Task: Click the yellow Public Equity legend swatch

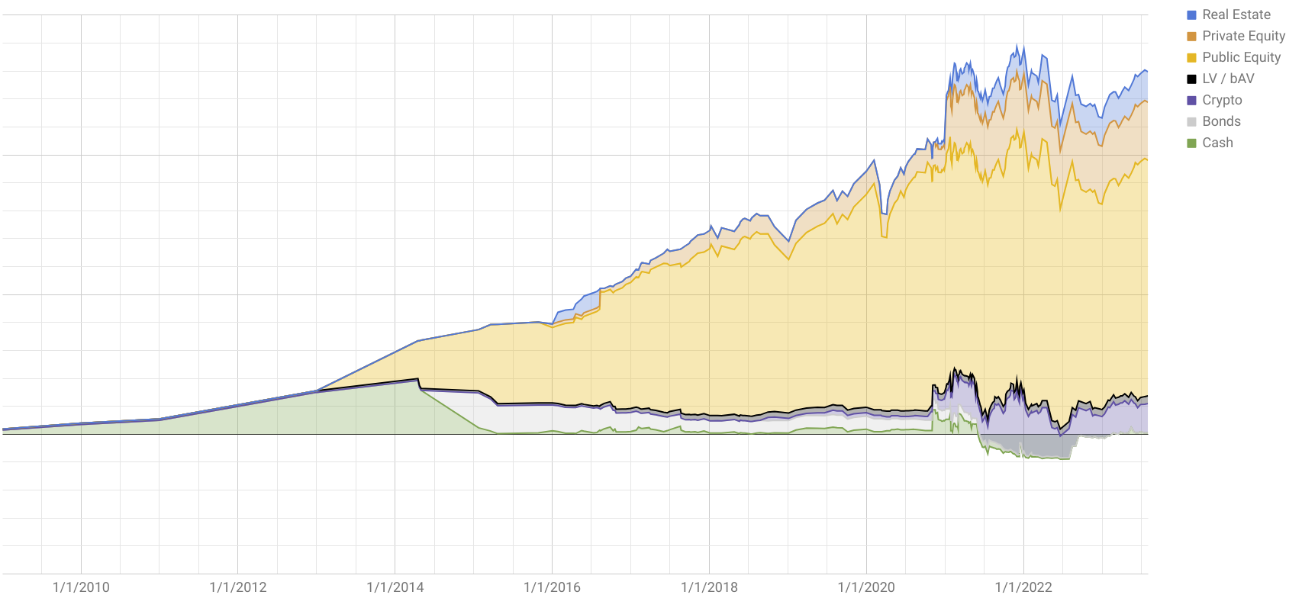Action: [x=1191, y=57]
